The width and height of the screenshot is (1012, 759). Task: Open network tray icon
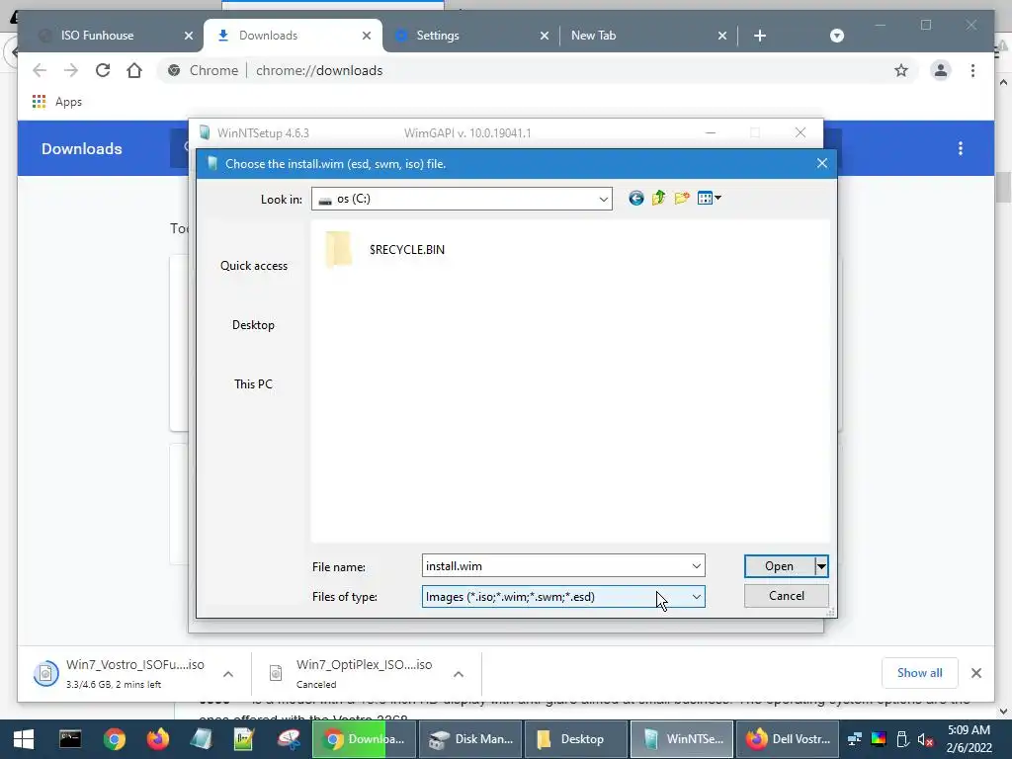click(x=855, y=739)
